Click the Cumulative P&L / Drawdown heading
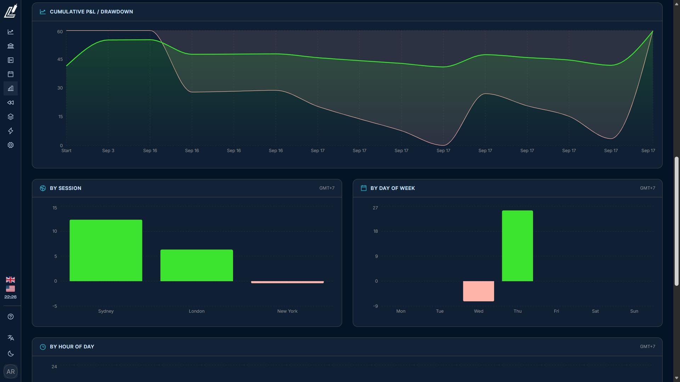 pyautogui.click(x=91, y=12)
